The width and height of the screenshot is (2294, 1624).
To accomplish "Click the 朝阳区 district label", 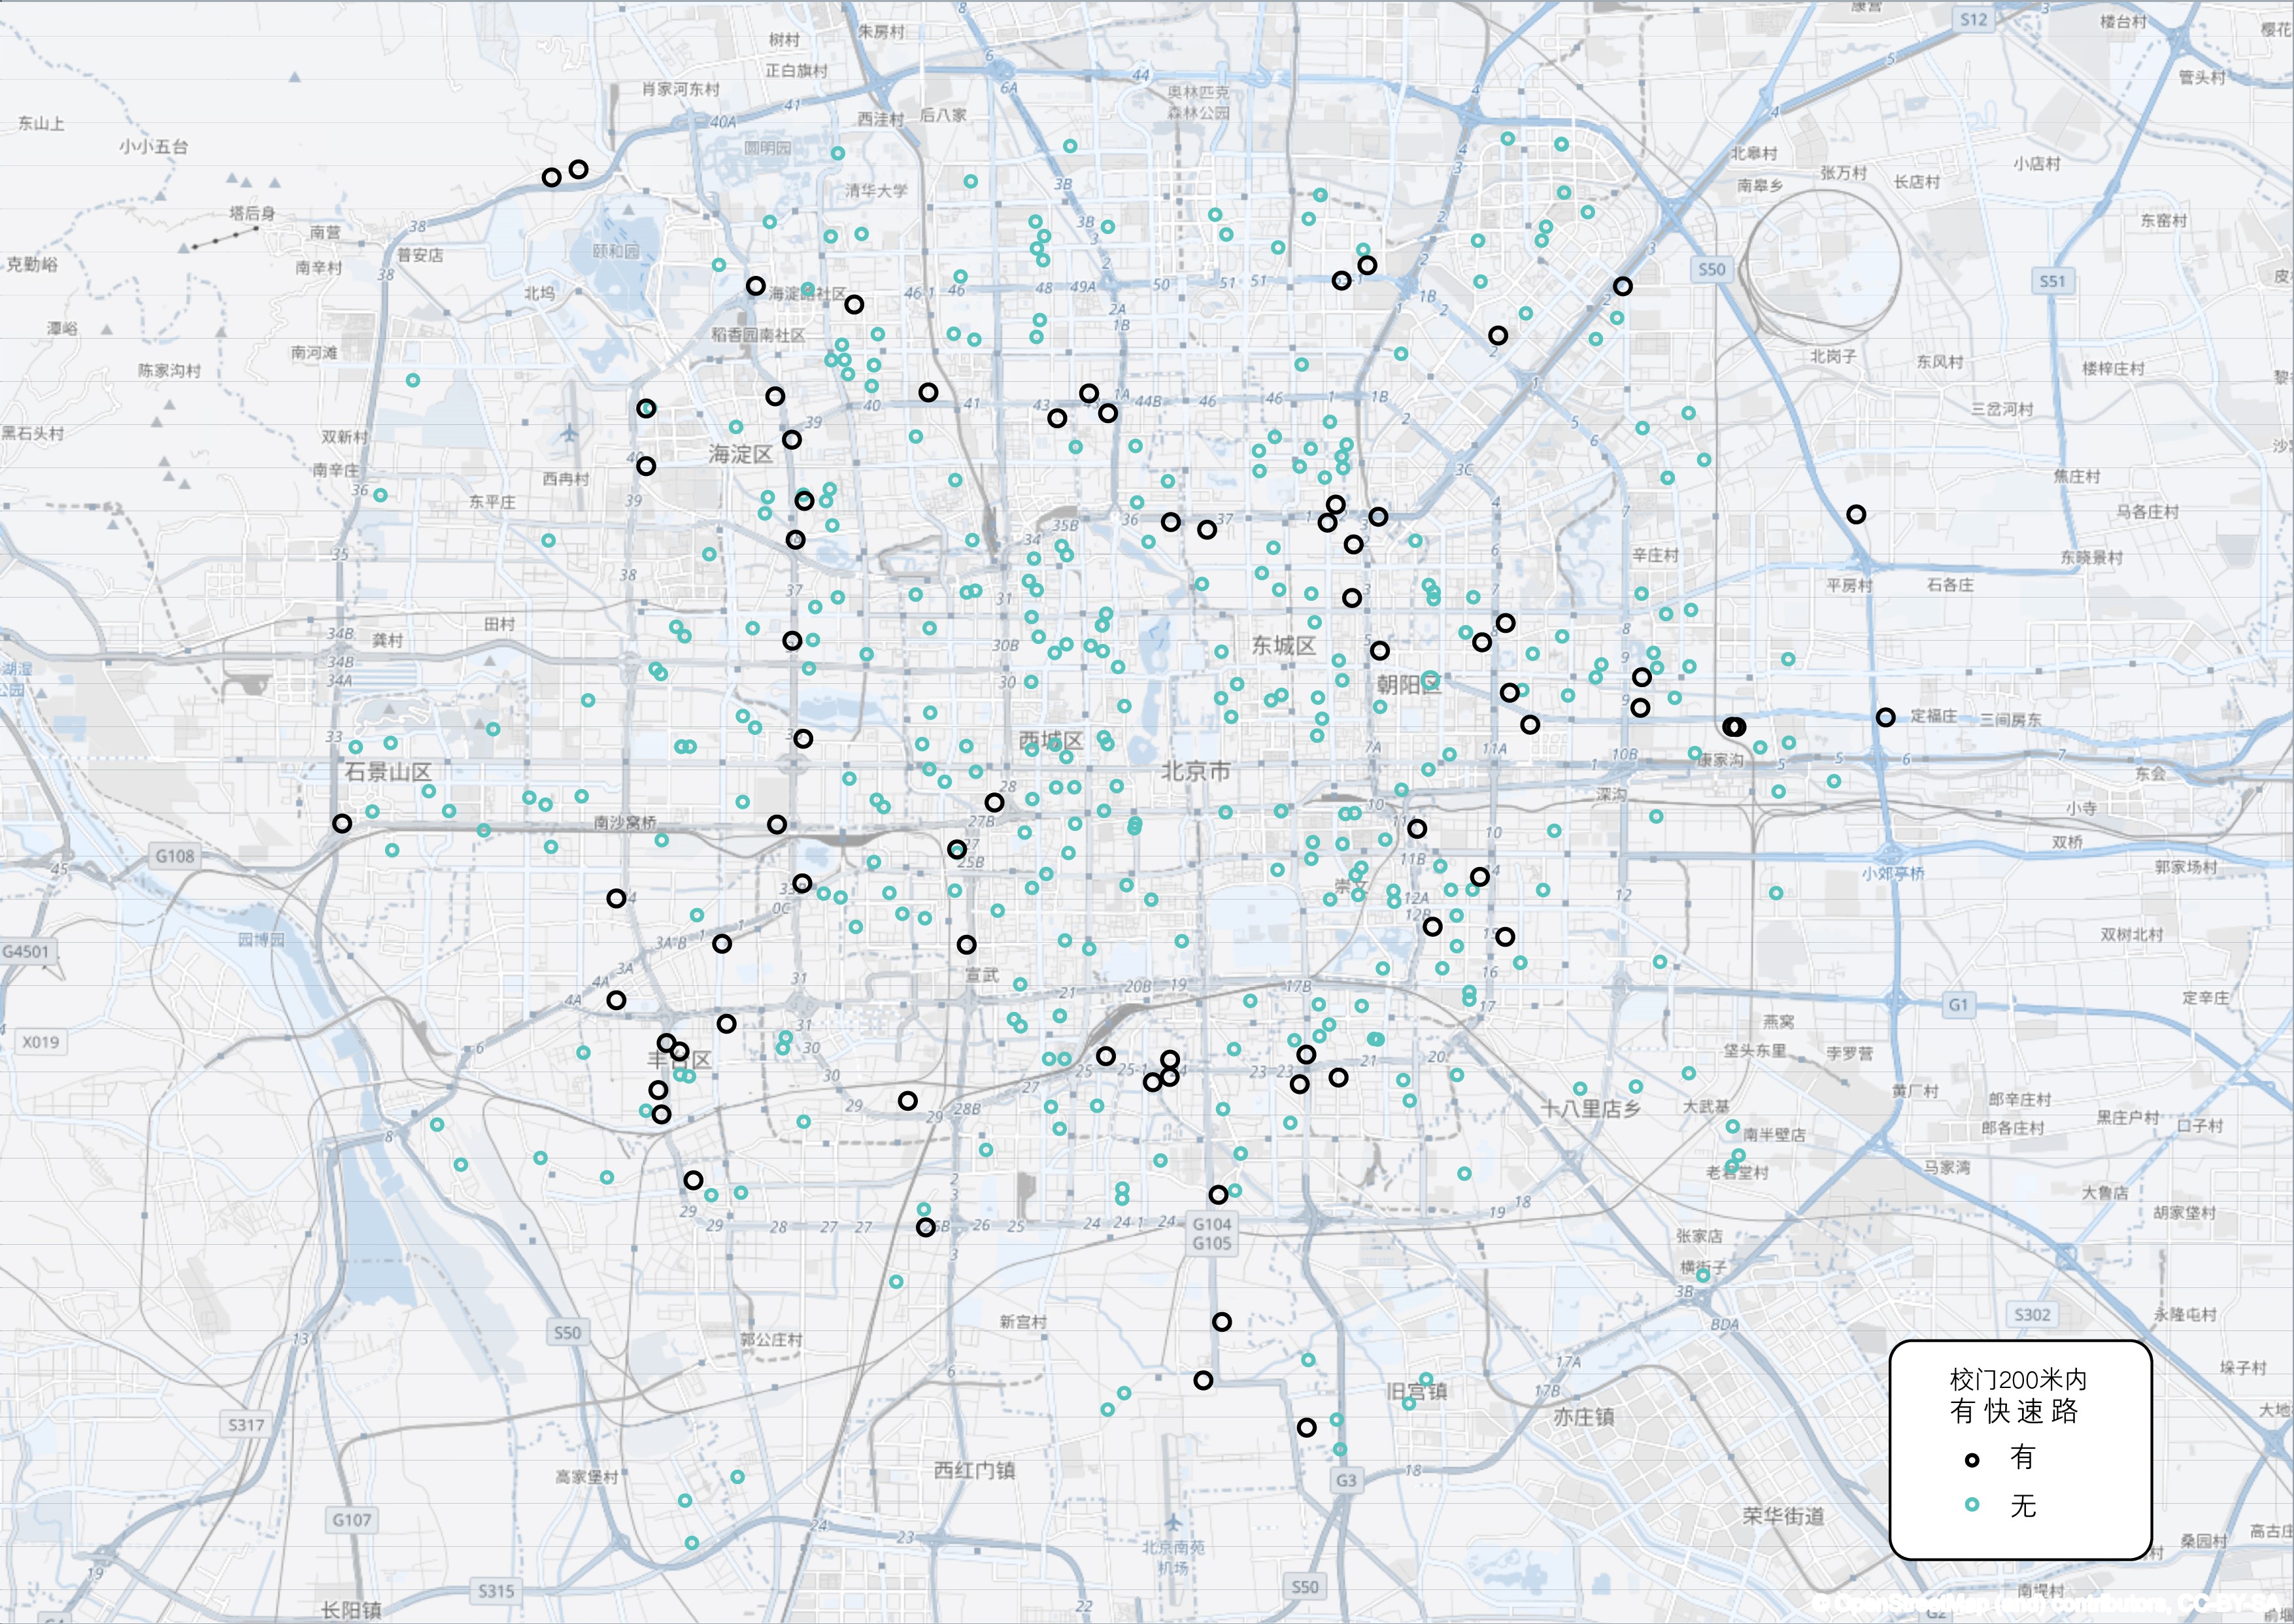I will pyautogui.click(x=1409, y=685).
